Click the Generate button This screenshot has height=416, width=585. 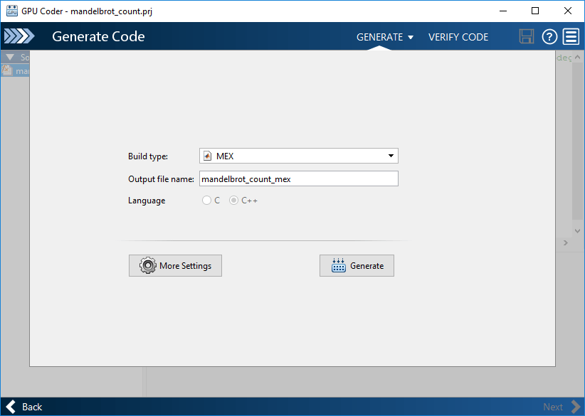click(357, 265)
